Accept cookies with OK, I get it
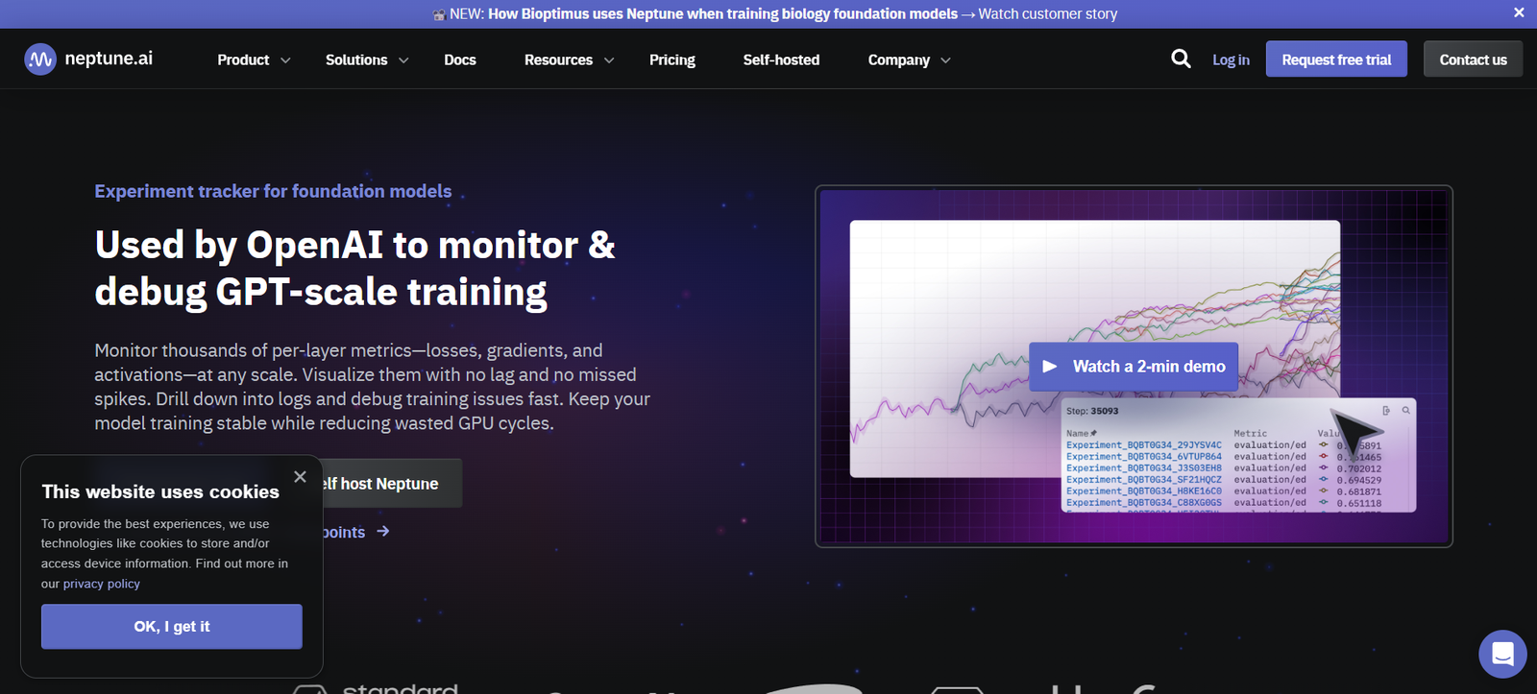The width and height of the screenshot is (1537, 694). [x=172, y=627]
